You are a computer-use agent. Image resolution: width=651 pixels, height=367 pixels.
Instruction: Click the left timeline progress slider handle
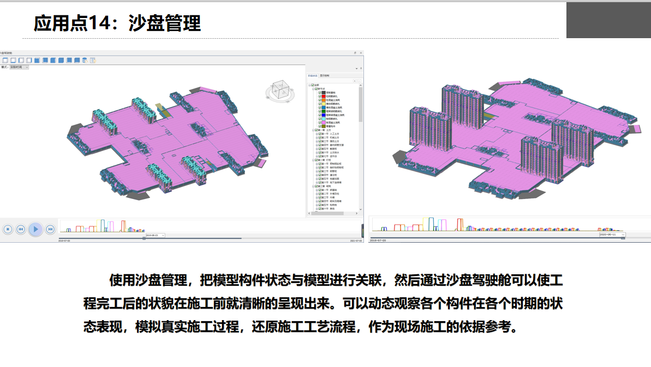coord(144,238)
